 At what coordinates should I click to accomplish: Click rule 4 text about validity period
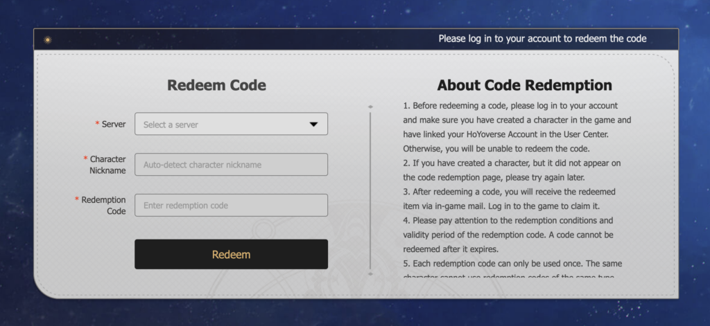pyautogui.click(x=508, y=235)
